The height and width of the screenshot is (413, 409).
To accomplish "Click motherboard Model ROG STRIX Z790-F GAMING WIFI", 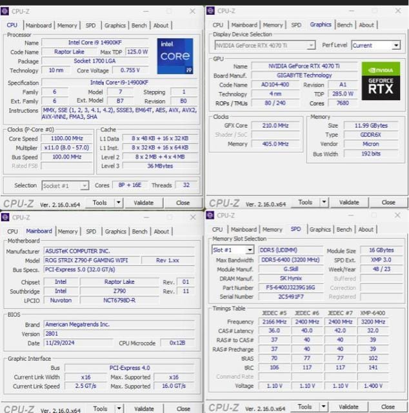I will (92, 260).
